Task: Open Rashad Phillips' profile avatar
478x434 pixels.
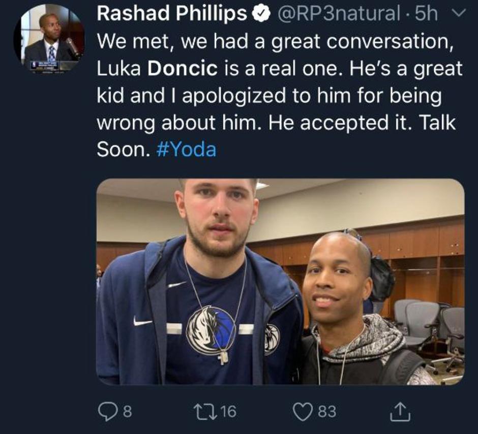Action: [x=49, y=39]
